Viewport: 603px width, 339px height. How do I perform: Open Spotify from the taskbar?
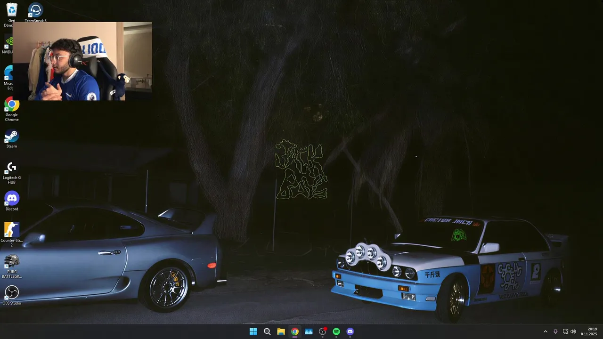click(336, 331)
